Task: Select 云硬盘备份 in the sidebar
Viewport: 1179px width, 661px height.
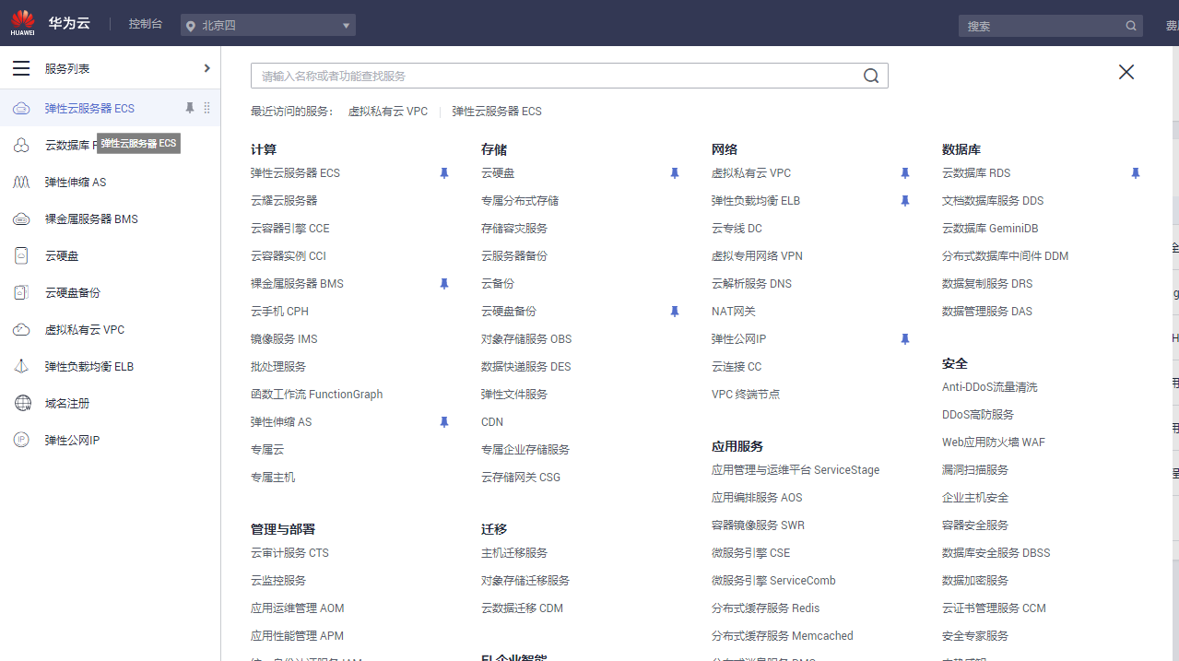Action: (73, 293)
